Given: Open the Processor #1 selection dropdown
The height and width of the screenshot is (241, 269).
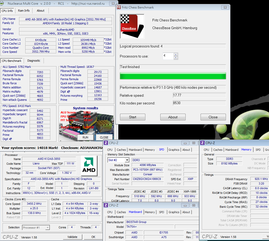Looking at the screenshot, I should 48,228.
